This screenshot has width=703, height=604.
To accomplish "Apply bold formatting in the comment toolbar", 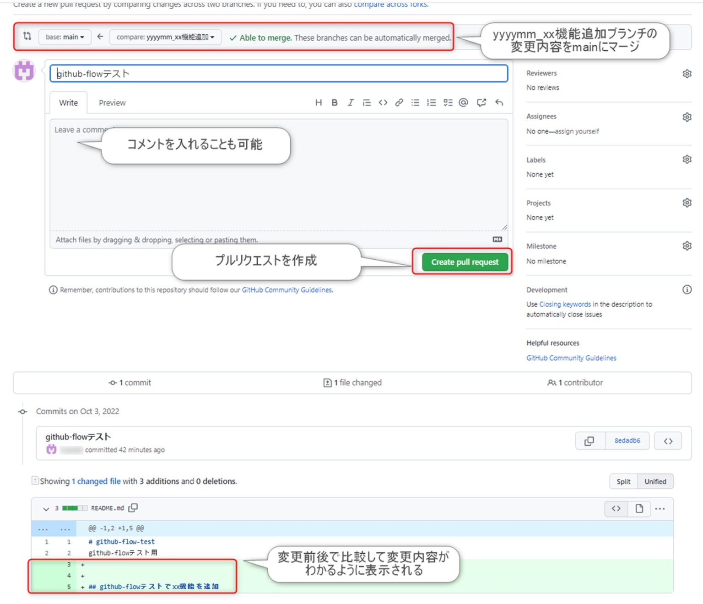I will (x=335, y=102).
